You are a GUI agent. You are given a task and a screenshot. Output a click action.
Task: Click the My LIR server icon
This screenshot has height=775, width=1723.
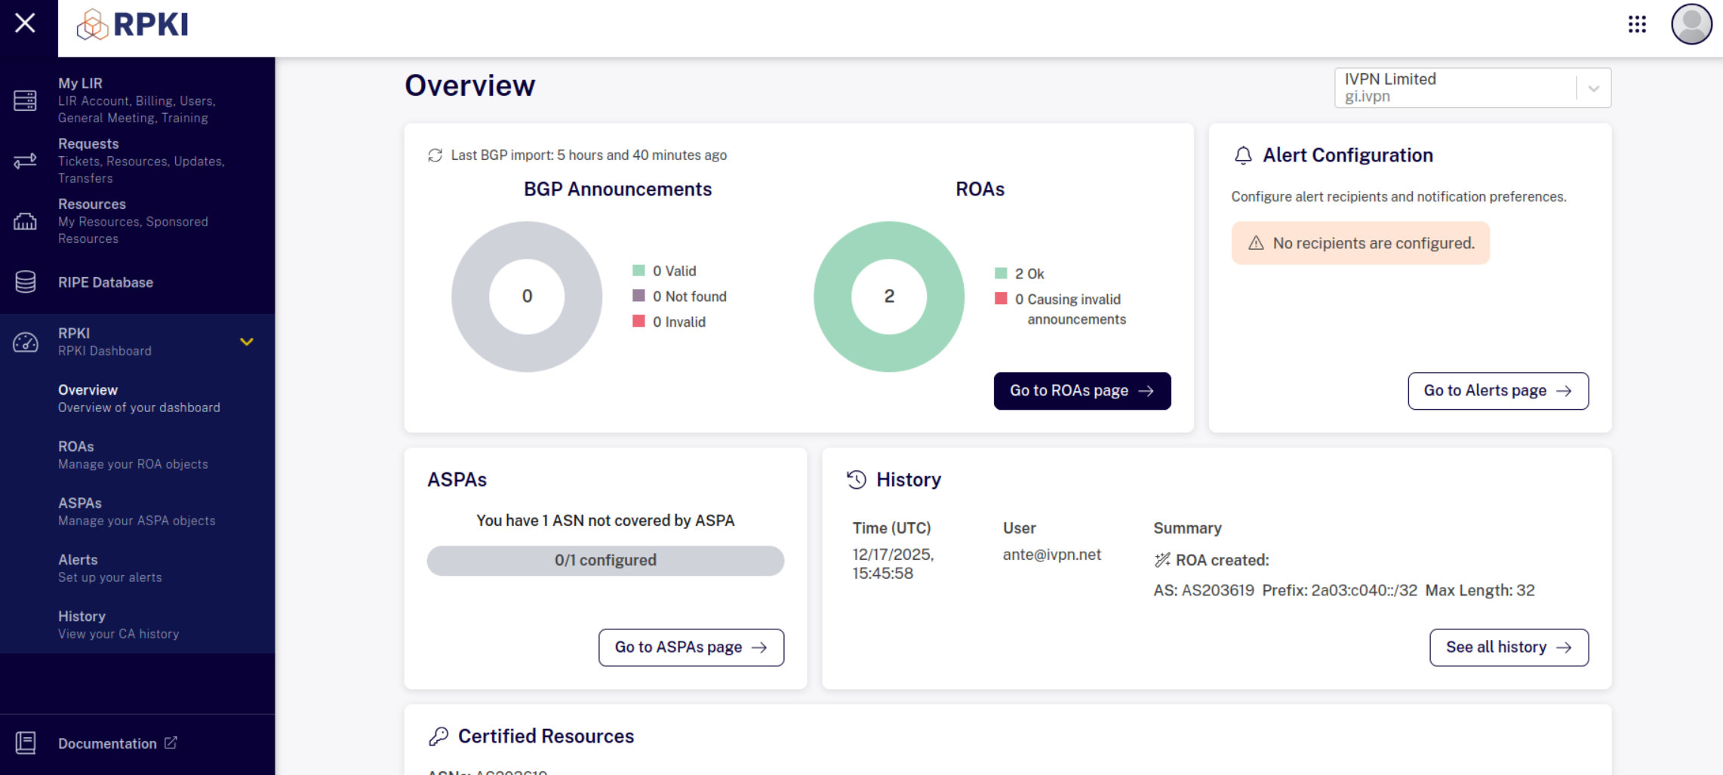click(x=25, y=100)
